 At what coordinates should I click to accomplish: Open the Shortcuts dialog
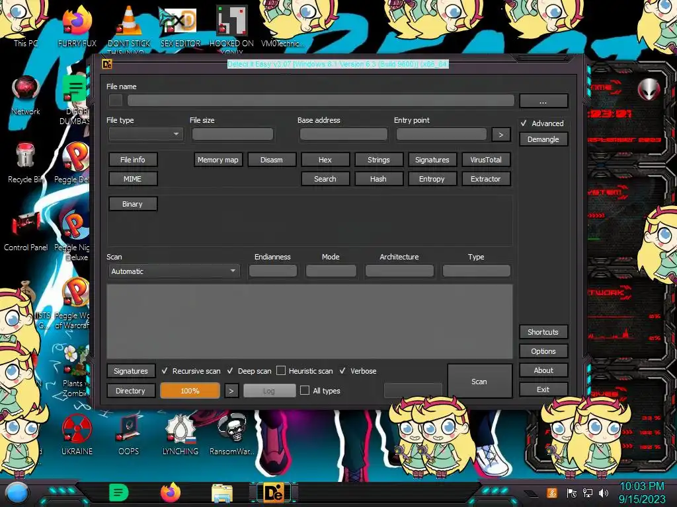543,332
